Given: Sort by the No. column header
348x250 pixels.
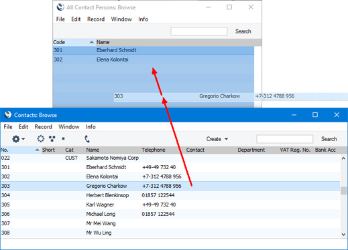Looking at the screenshot, I should coord(21,150).
